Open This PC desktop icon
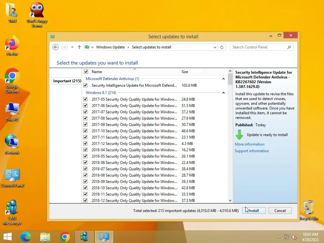 pyautogui.click(x=12, y=112)
